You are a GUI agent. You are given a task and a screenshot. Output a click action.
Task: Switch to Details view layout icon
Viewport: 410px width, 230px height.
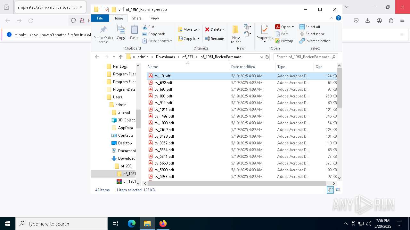(330, 190)
